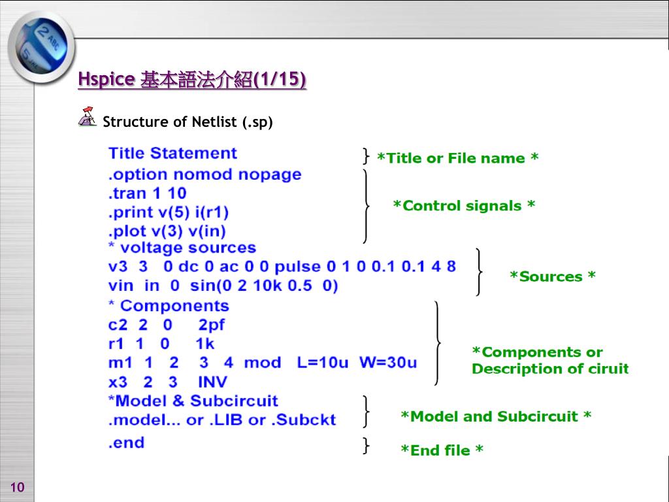This screenshot has width=669, height=502.
Task: Click the green label *Sources *
Action: click(x=553, y=276)
